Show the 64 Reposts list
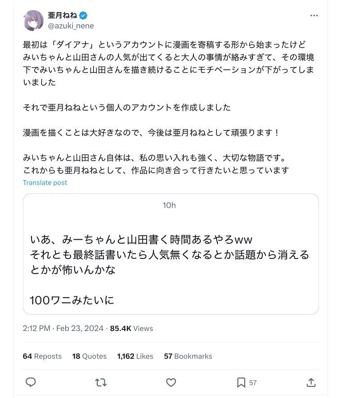The image size is (337, 398). tap(42, 356)
